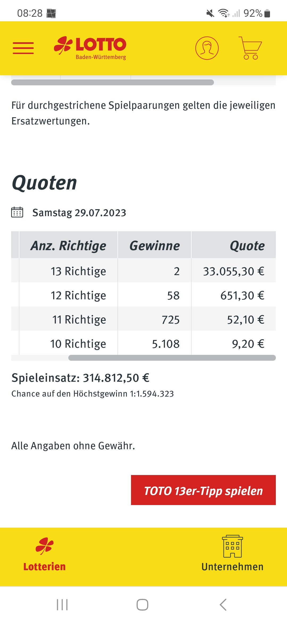Open the shopping cart
The image size is (287, 622).
click(250, 48)
